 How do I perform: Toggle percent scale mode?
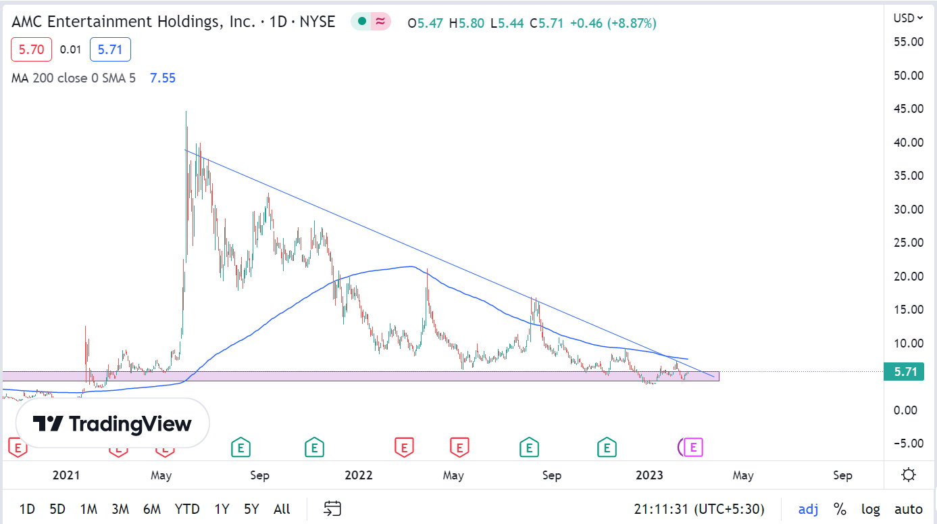coord(840,509)
